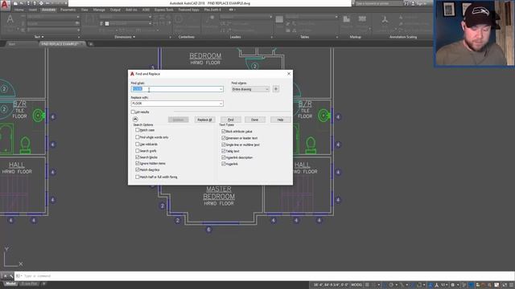Uncheck the Hyperlink description text type
Image resolution: width=515 pixels, height=289 pixels.
[224, 157]
